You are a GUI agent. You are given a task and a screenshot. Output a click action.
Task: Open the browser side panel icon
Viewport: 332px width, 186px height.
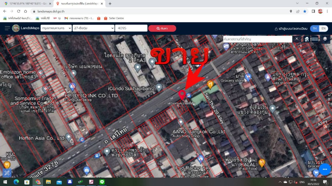tap(313, 11)
